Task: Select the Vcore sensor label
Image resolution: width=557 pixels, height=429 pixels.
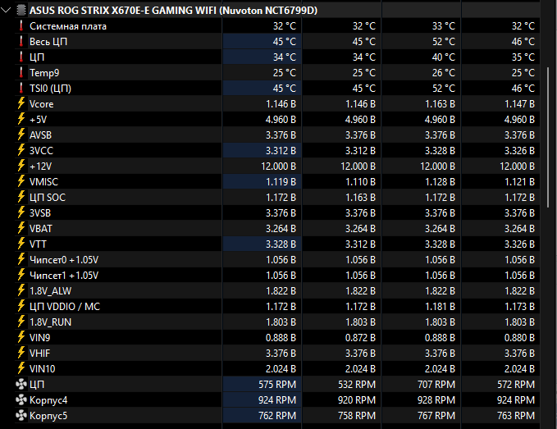Action: click(42, 104)
